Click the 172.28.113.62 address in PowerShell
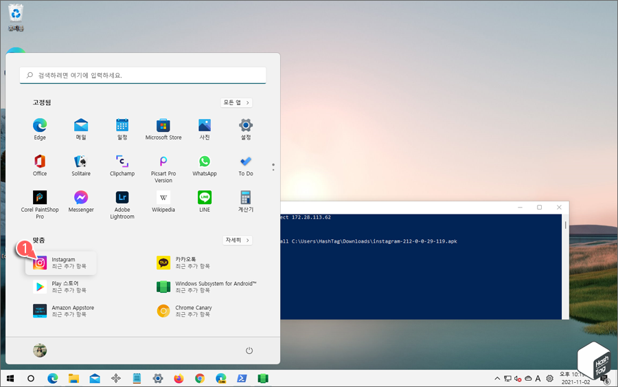618x387 pixels. tap(311, 217)
